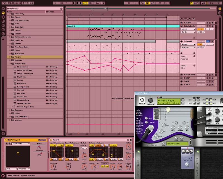Toggle the OVR overdub switch
This screenshot has height=179, width=223.
tap(85, 3)
